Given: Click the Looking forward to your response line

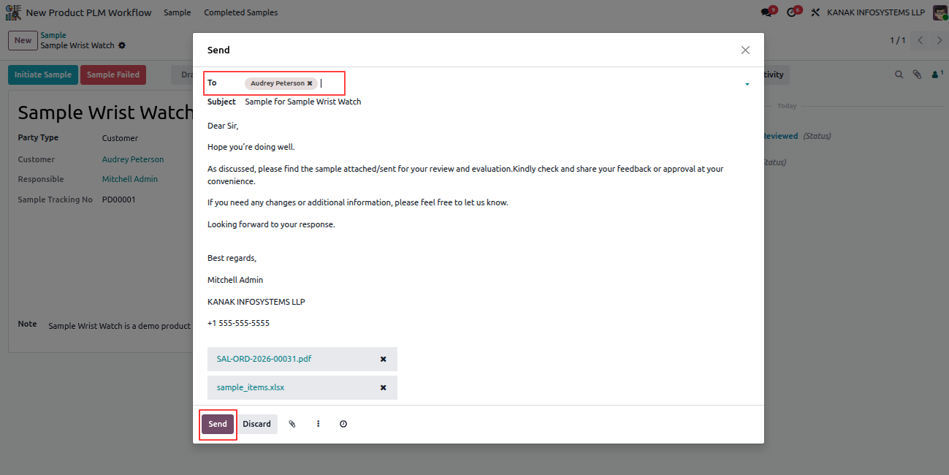Looking at the screenshot, I should (271, 224).
